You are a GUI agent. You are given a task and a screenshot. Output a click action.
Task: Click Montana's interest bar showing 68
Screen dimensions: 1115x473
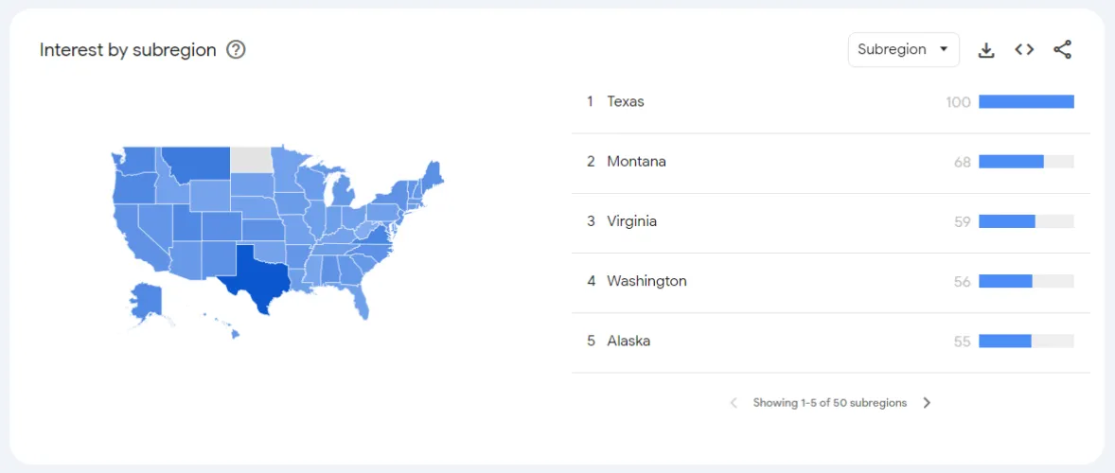pos(1011,162)
